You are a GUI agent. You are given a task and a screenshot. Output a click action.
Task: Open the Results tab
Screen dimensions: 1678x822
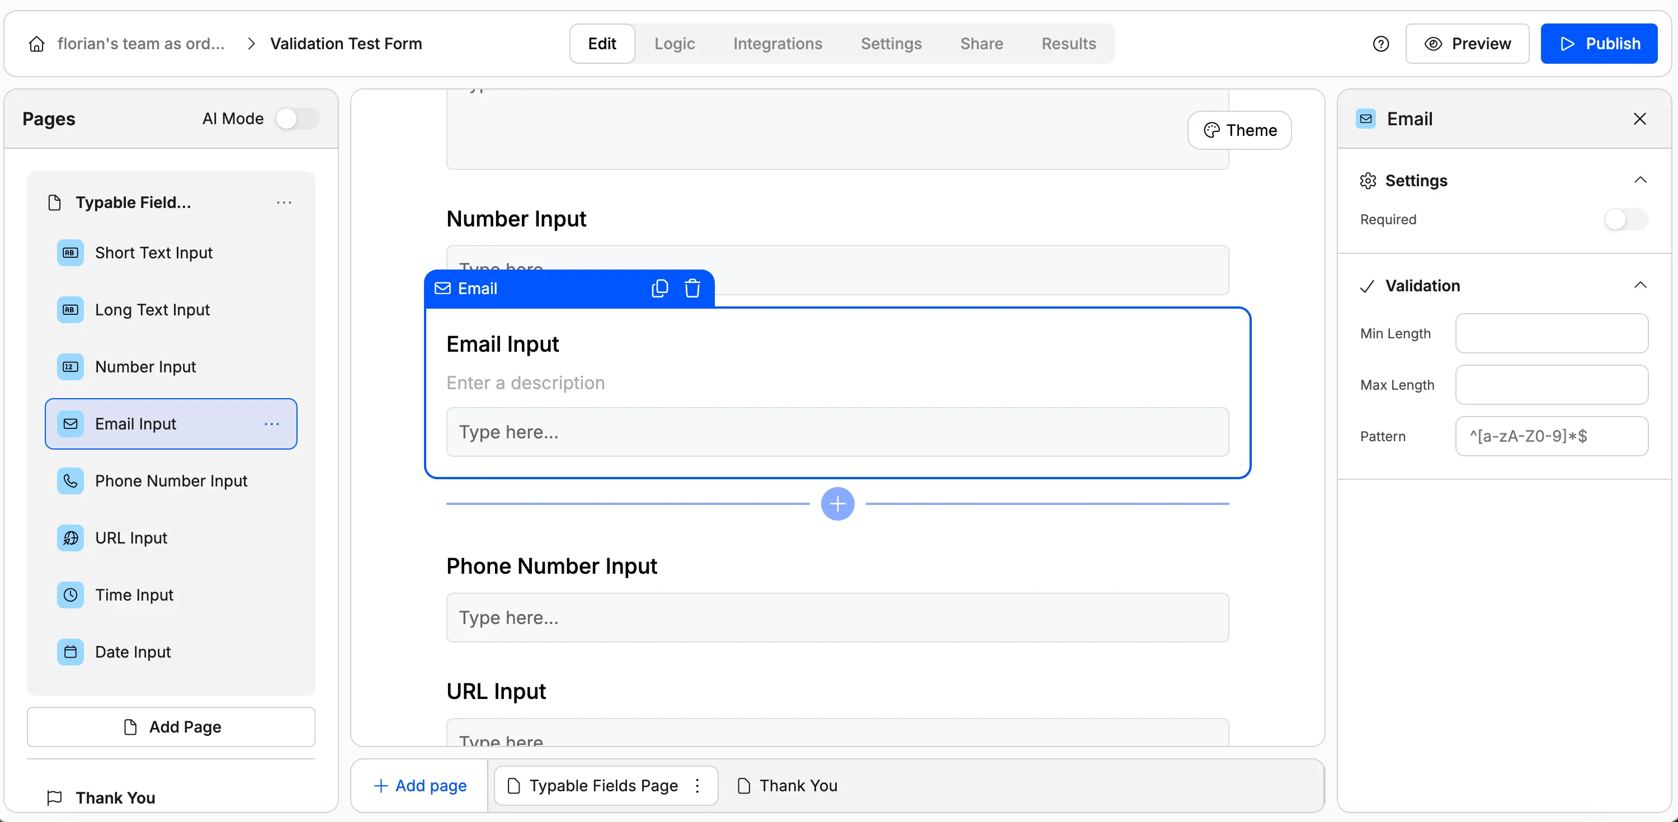(x=1068, y=44)
